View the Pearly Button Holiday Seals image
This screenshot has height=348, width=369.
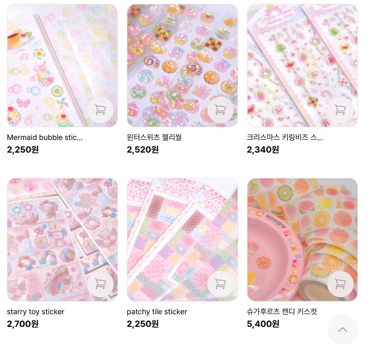pos(302,66)
